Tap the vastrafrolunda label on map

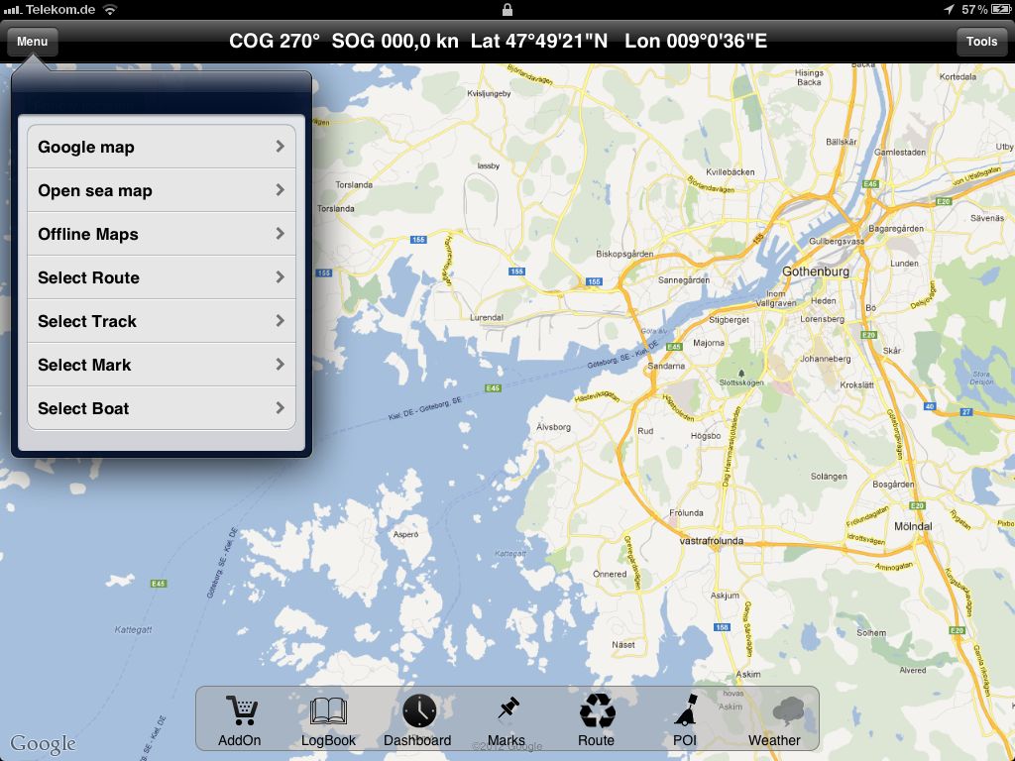(712, 540)
